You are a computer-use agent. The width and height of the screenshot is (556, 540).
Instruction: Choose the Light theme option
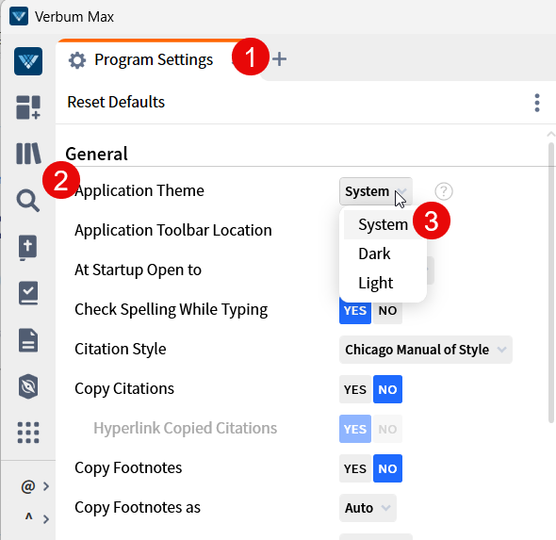(375, 283)
